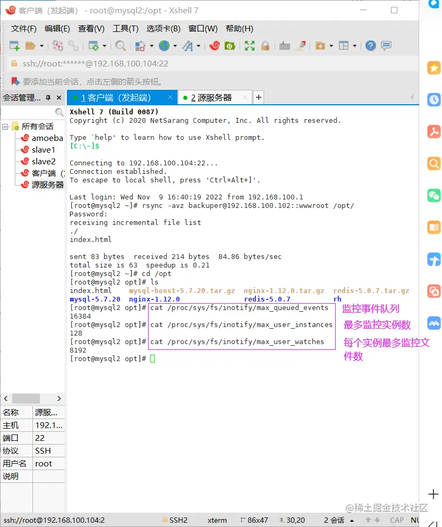442x527 pixels.
Task: Click the ssh address bar field
Action: point(212,64)
